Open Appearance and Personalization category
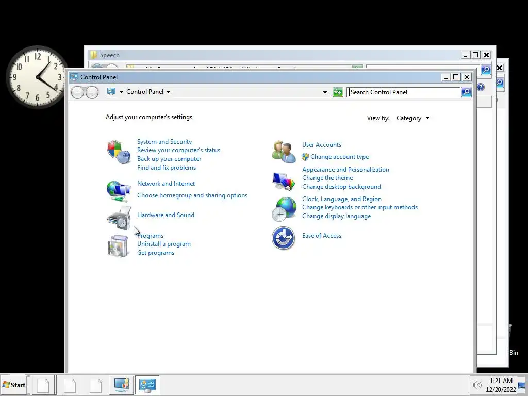Image resolution: width=528 pixels, height=396 pixels. click(x=345, y=170)
